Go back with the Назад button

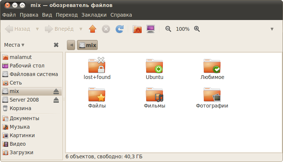17,29
